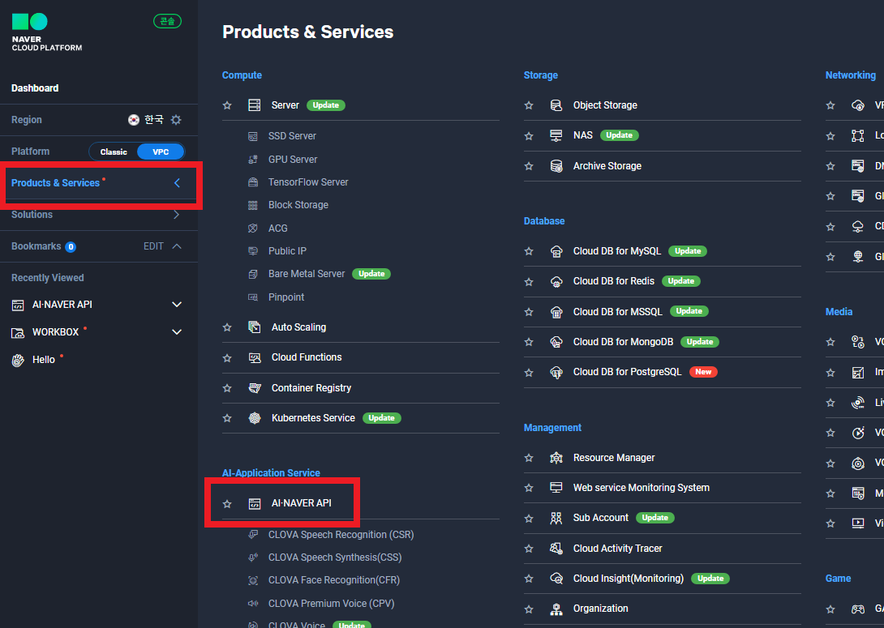Expand WORKBOX dropdown chevron
This screenshot has height=628, width=884.
click(x=177, y=332)
